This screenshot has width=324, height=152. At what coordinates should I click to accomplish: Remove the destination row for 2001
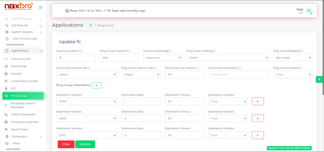coord(258,135)
